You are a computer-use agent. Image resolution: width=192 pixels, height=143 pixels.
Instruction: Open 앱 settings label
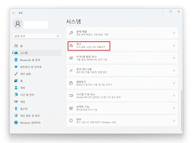[21, 81]
